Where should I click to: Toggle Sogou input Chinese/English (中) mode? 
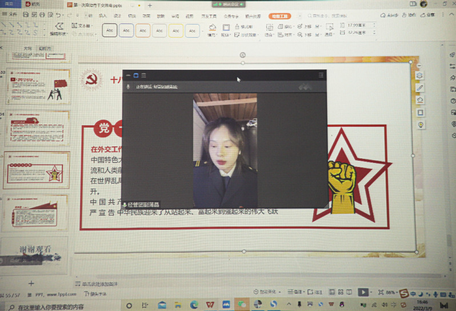413,294
